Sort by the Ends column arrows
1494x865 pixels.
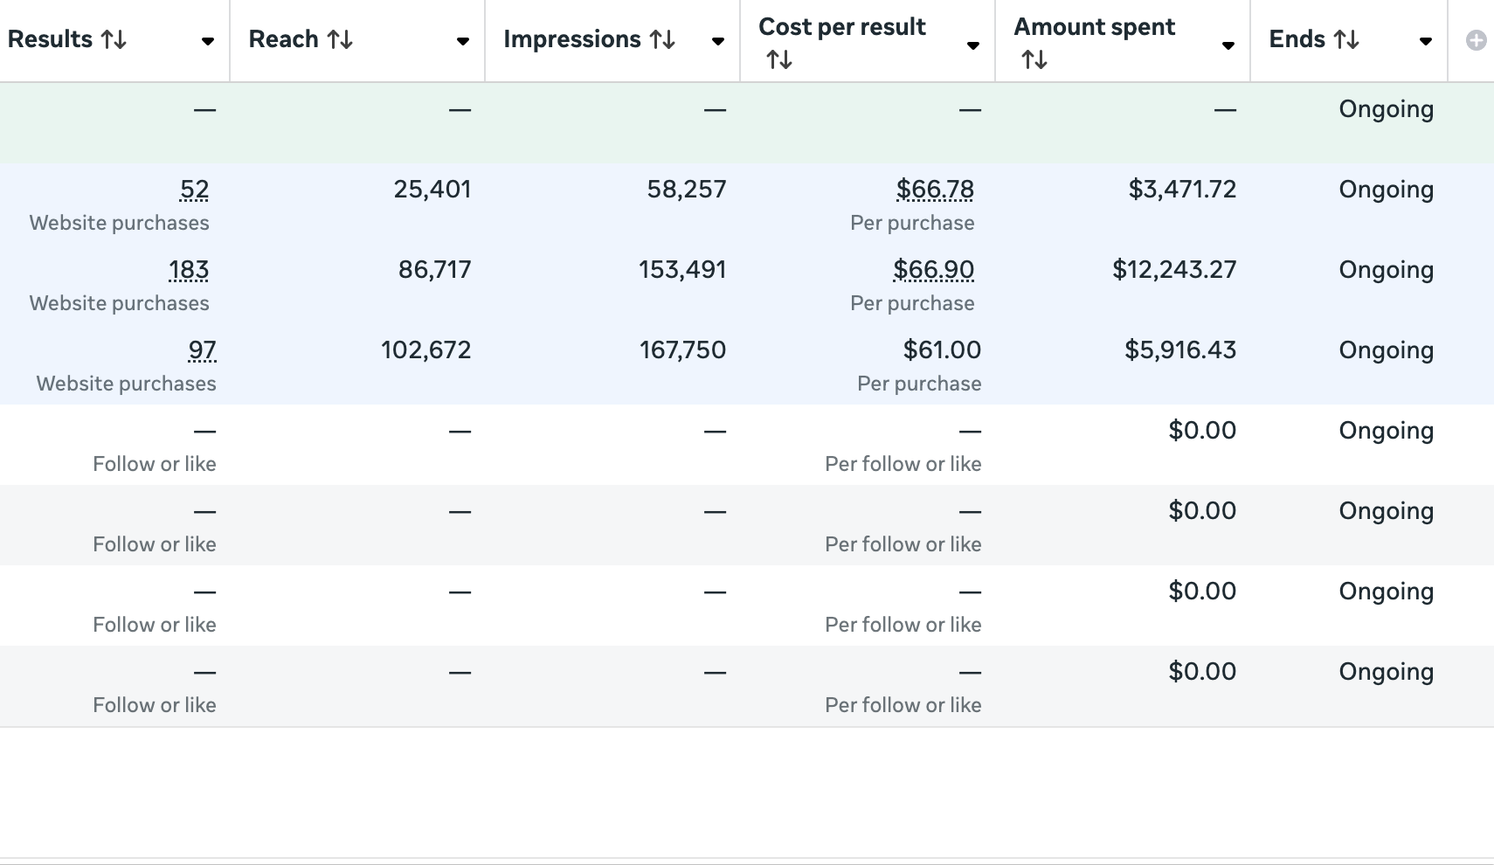[1346, 39]
